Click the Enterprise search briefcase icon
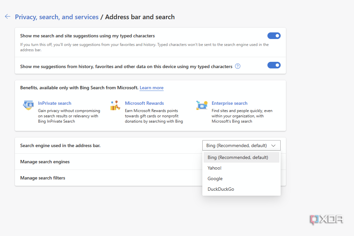This screenshot has width=354, height=236. tap(202, 105)
